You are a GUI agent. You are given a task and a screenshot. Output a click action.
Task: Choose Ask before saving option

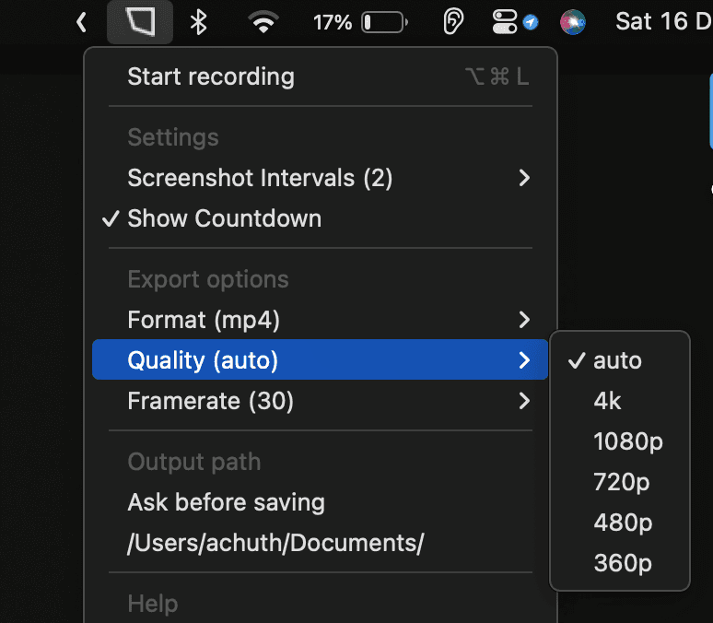[x=321, y=502]
